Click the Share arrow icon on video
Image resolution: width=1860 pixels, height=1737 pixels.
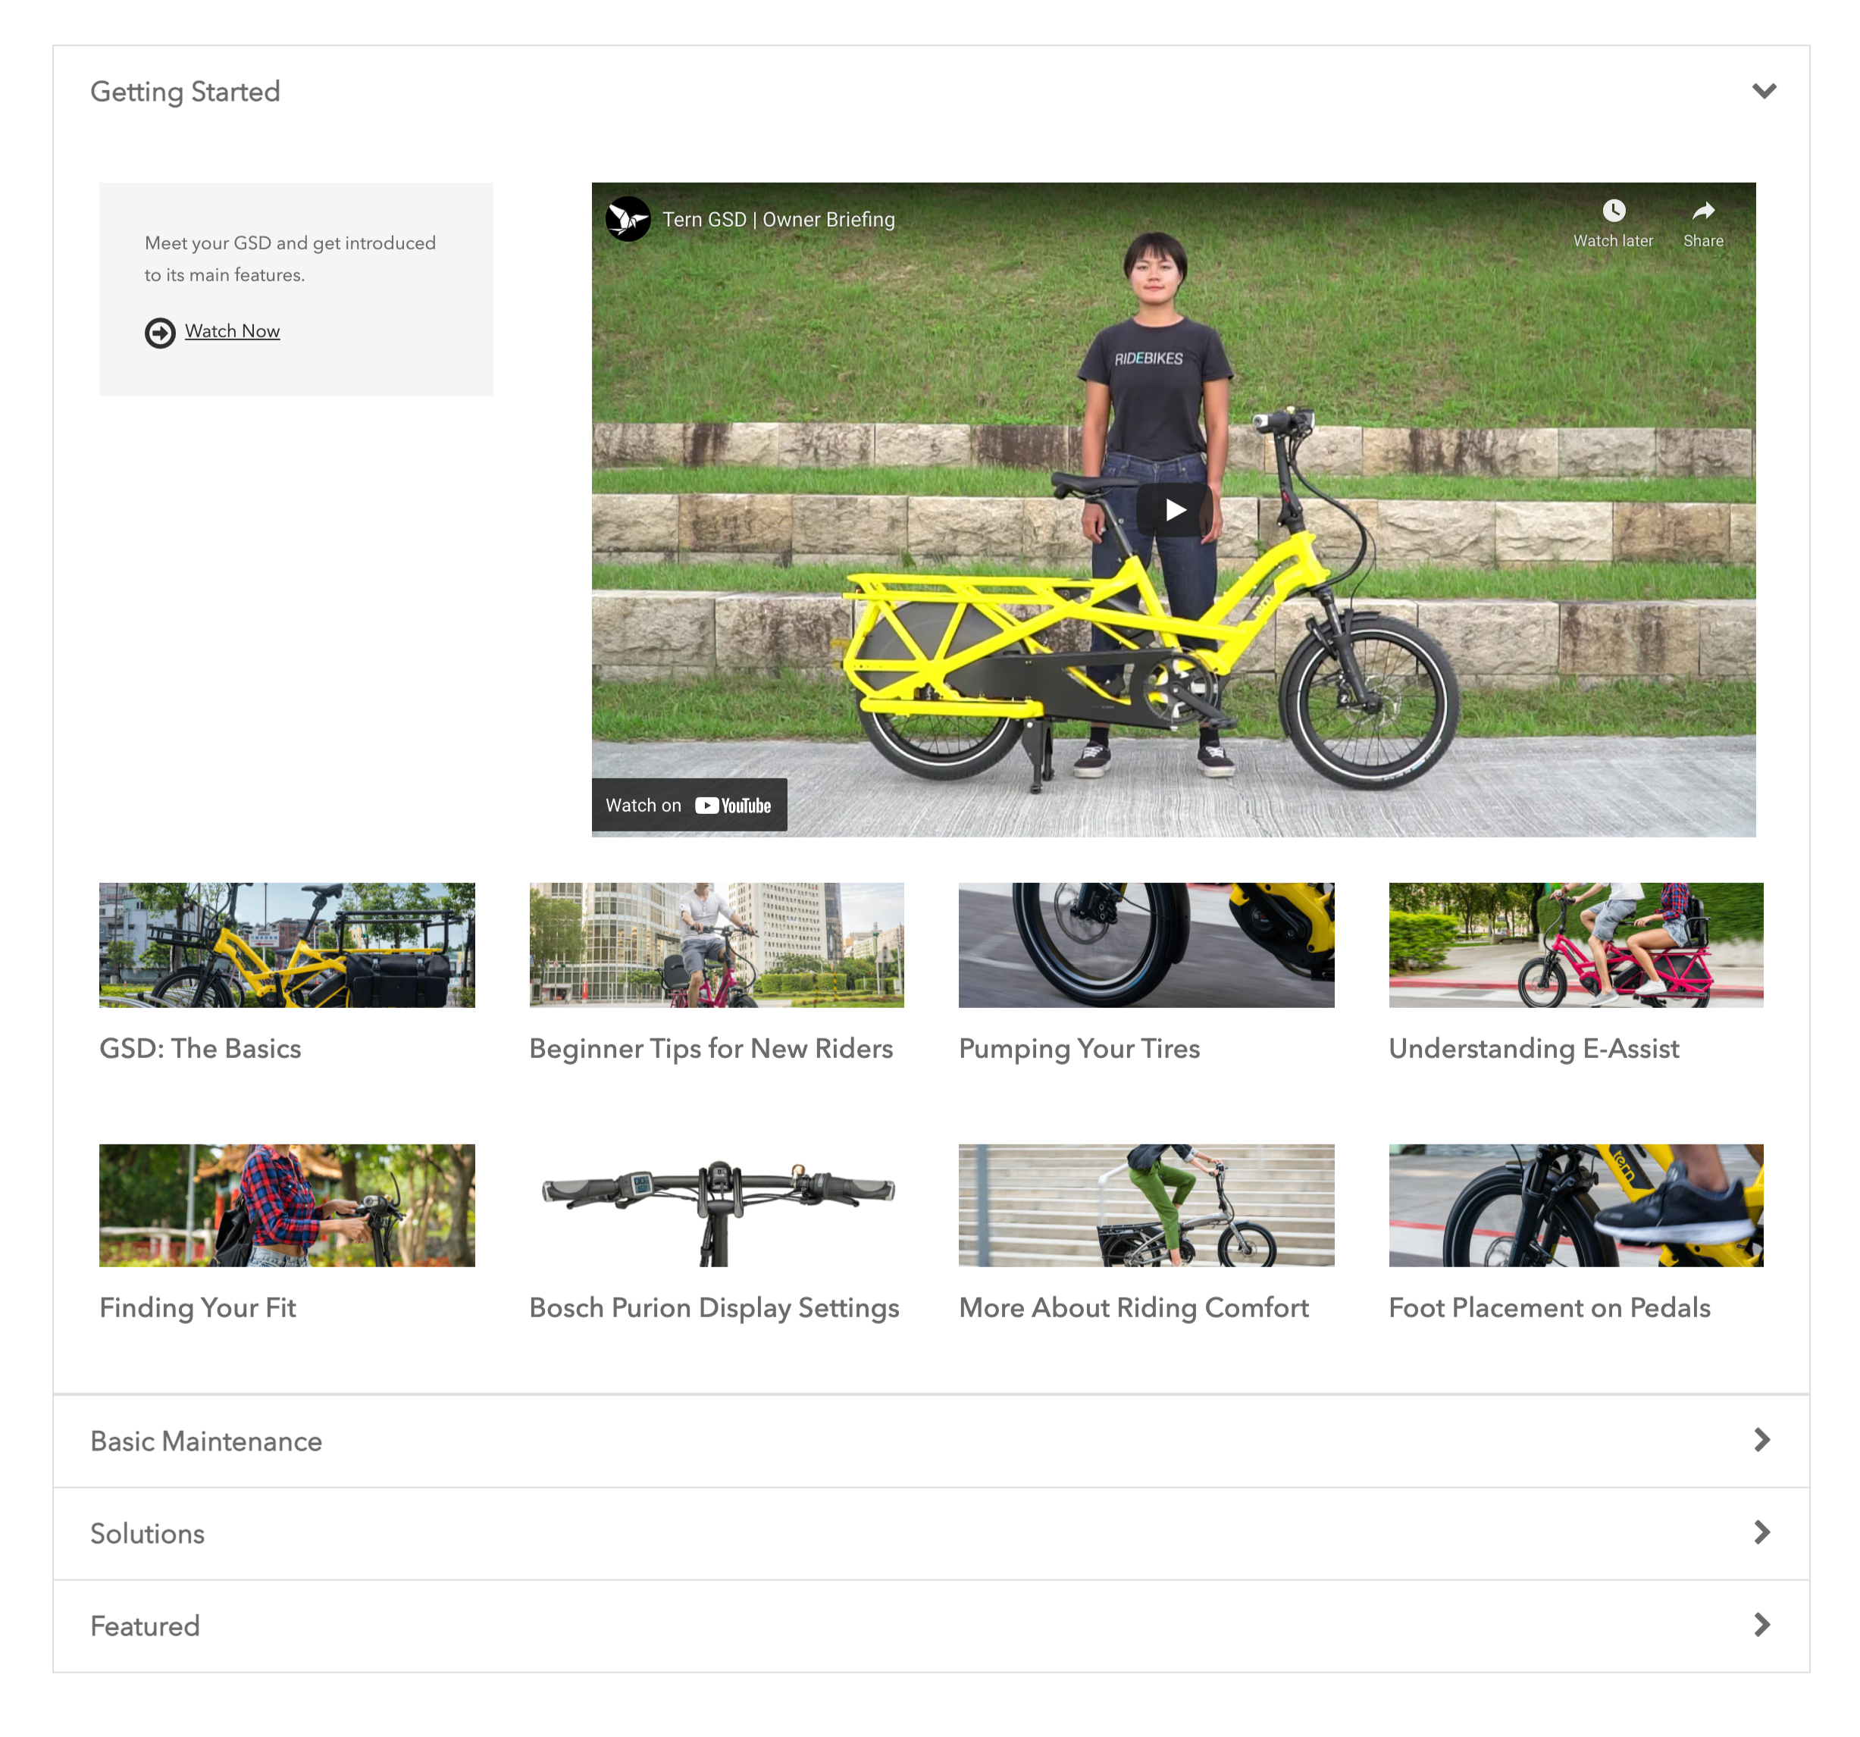pos(1703,211)
